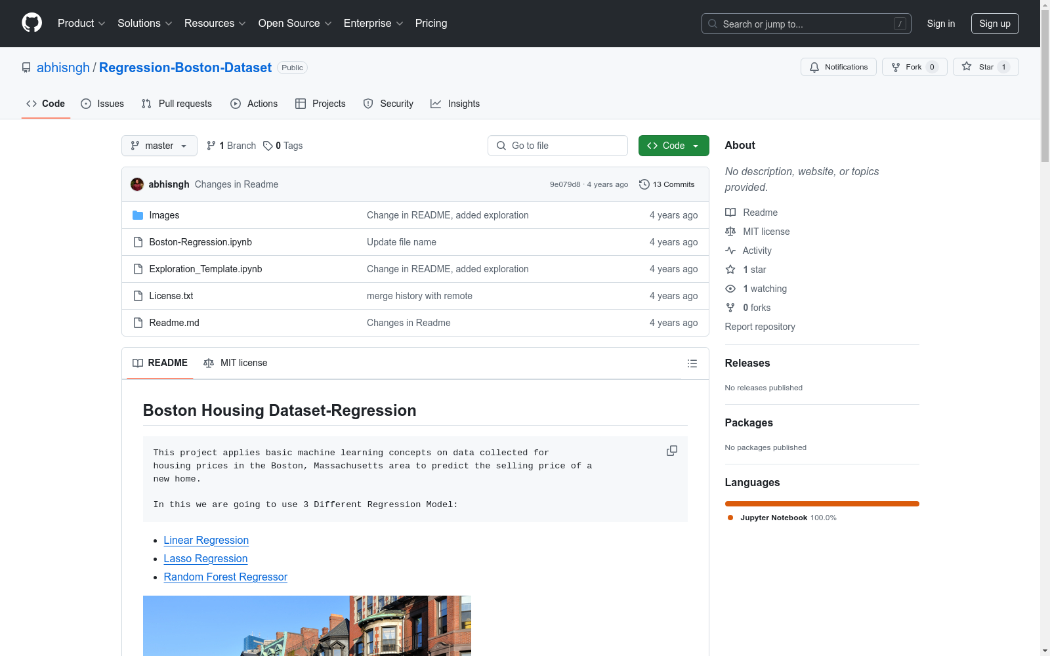Click Sign in
The image size is (1050, 656).
941,24
